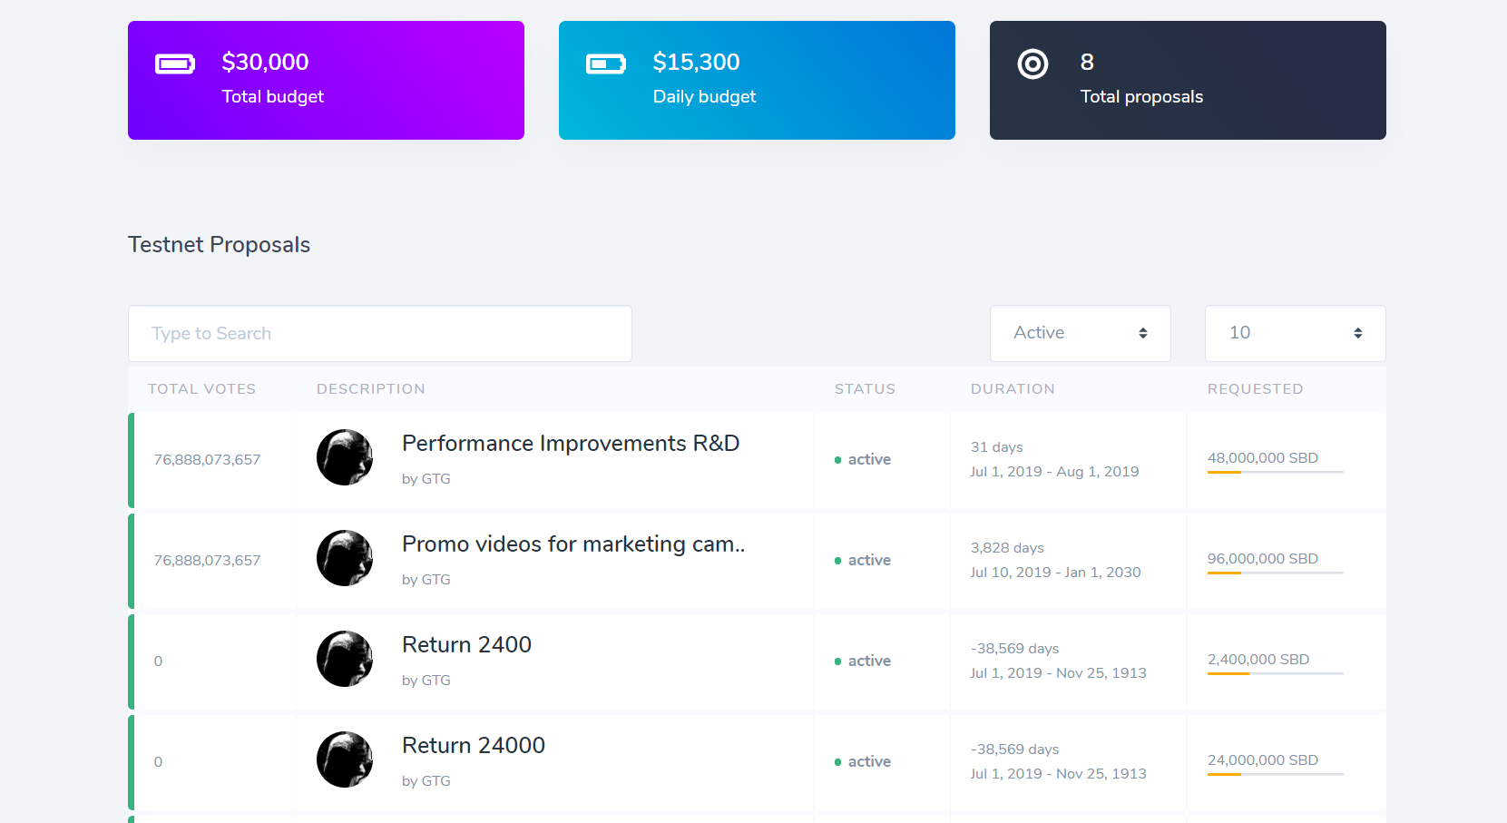Click 'by GTG' under Performance Improvements R&D
This screenshot has width=1507, height=823.
pyautogui.click(x=426, y=478)
